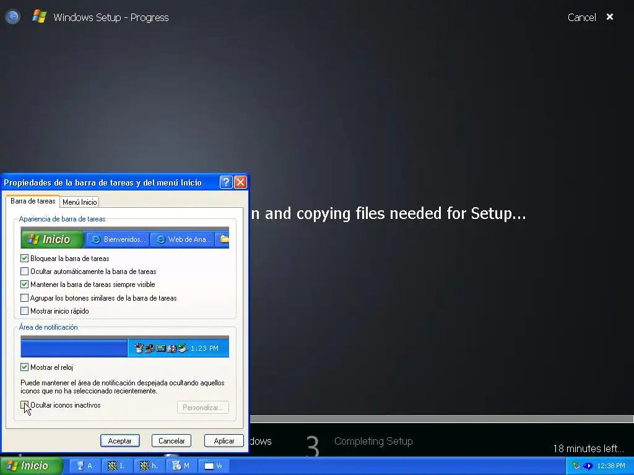The width and height of the screenshot is (634, 475).
Task: Click the blue speech-bubble tray icon
Action: pyautogui.click(x=588, y=466)
